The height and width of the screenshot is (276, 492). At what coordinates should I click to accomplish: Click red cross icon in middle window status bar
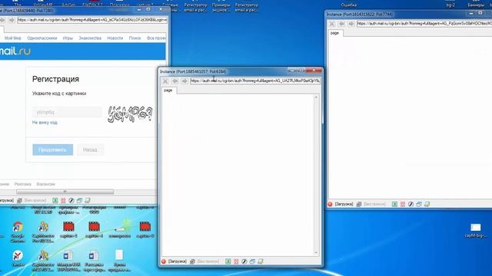point(236,261)
